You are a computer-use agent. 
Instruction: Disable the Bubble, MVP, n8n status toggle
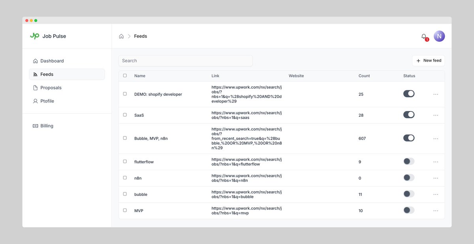tap(409, 138)
